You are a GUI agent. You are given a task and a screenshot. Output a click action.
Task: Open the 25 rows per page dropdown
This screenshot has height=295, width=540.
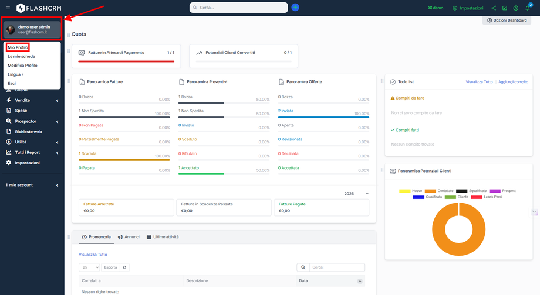coord(89,267)
